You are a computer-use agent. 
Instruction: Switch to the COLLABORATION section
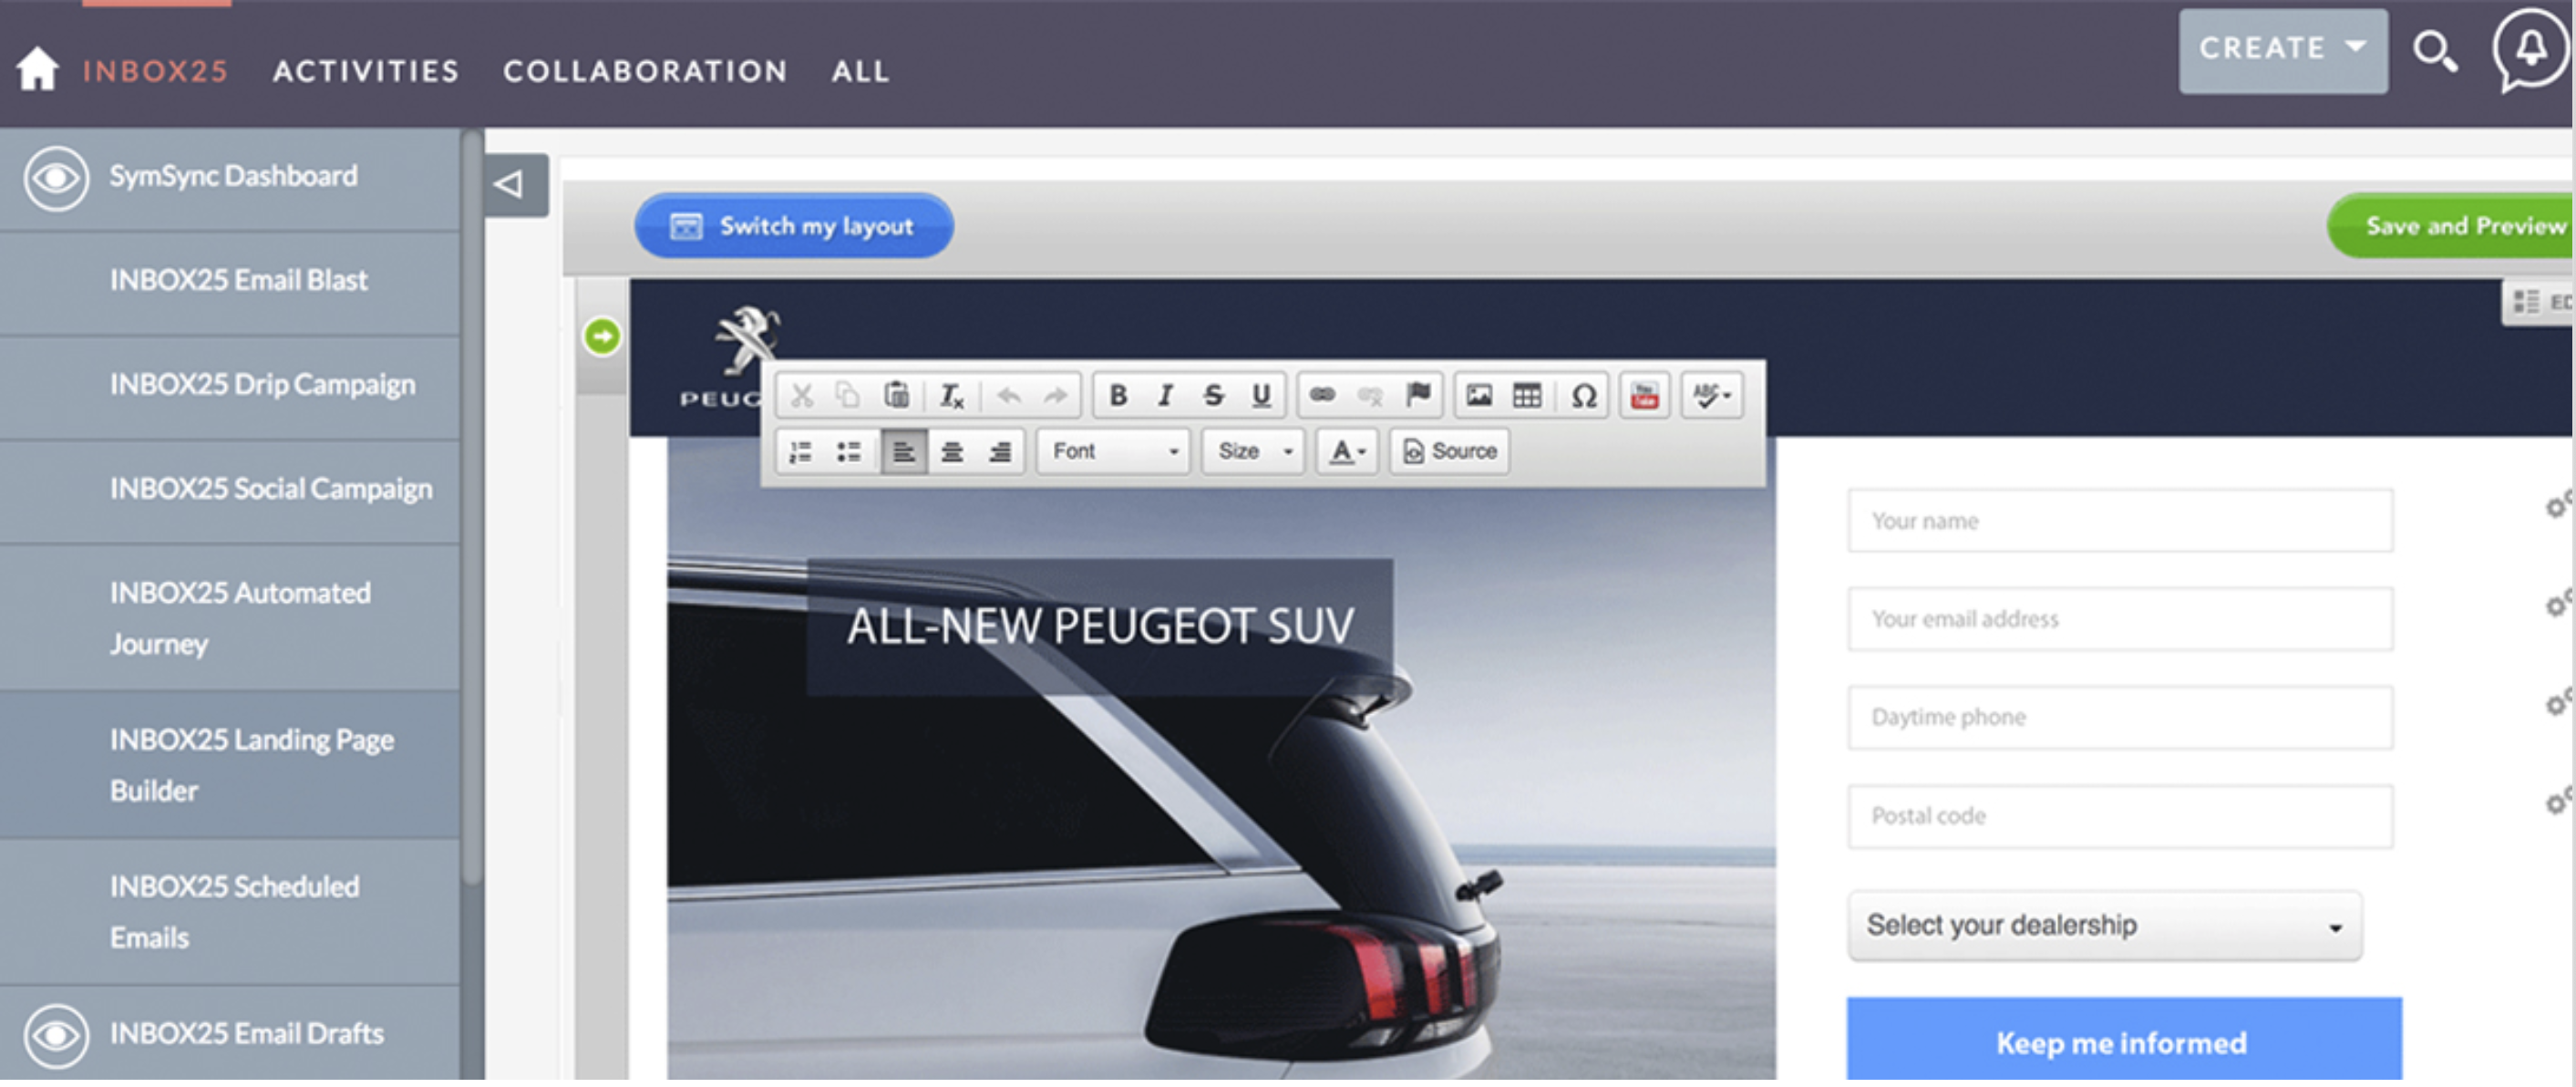[x=646, y=70]
